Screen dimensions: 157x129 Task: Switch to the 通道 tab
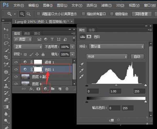pyautogui.click(x=27, y=33)
